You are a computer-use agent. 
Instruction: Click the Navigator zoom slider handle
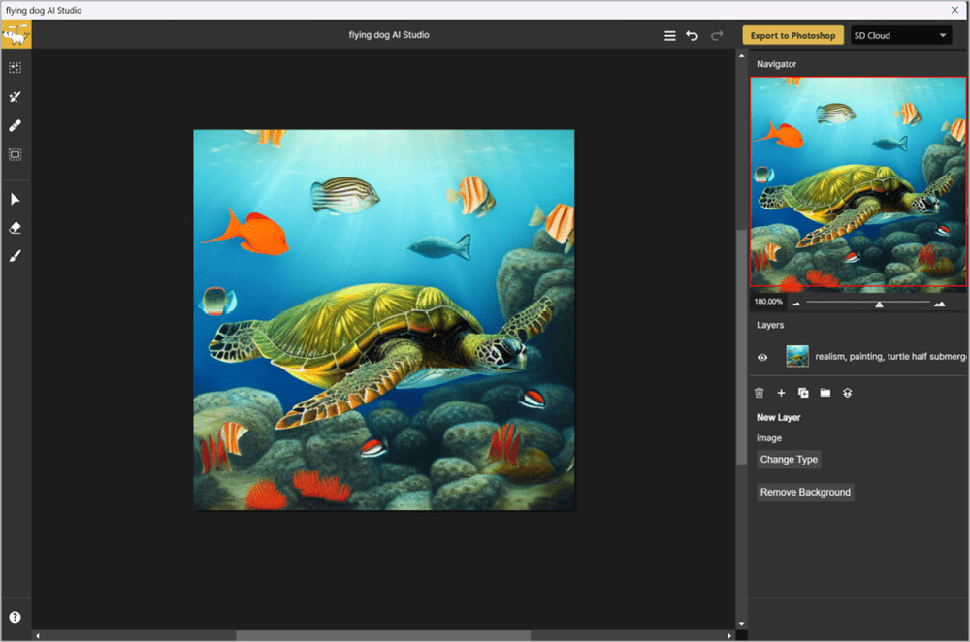click(879, 305)
